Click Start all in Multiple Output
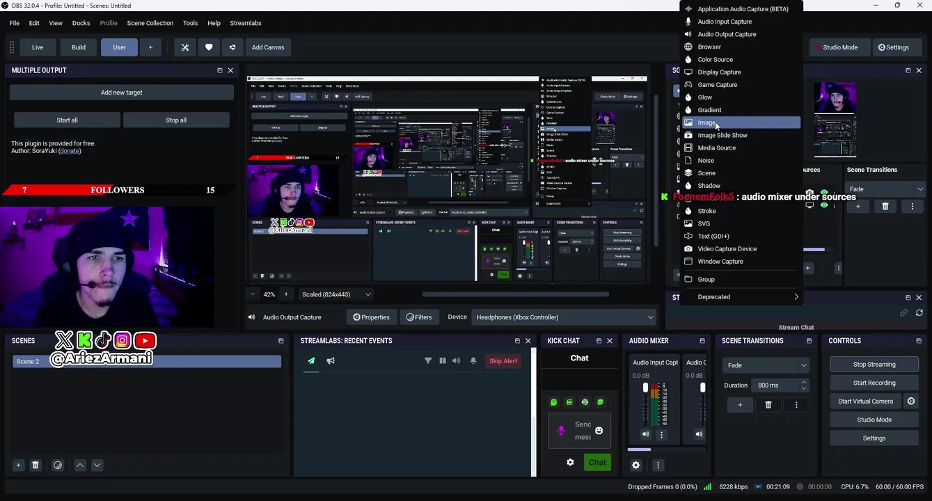932x501 pixels. pos(67,120)
